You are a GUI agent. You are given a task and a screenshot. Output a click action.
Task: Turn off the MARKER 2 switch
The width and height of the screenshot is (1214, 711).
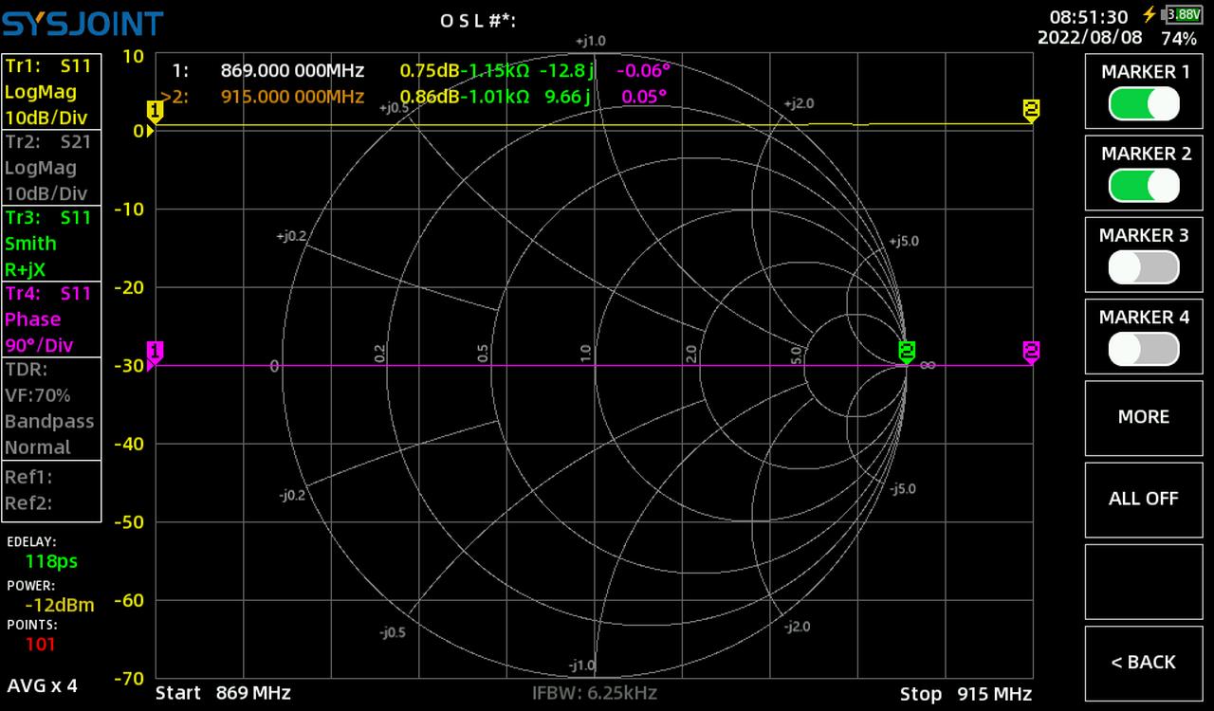tap(1144, 185)
